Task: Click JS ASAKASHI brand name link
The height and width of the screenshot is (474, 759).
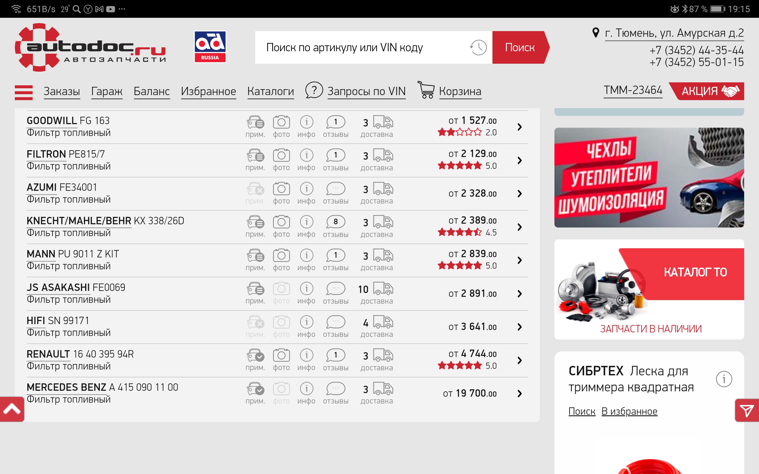Action: 58,287
